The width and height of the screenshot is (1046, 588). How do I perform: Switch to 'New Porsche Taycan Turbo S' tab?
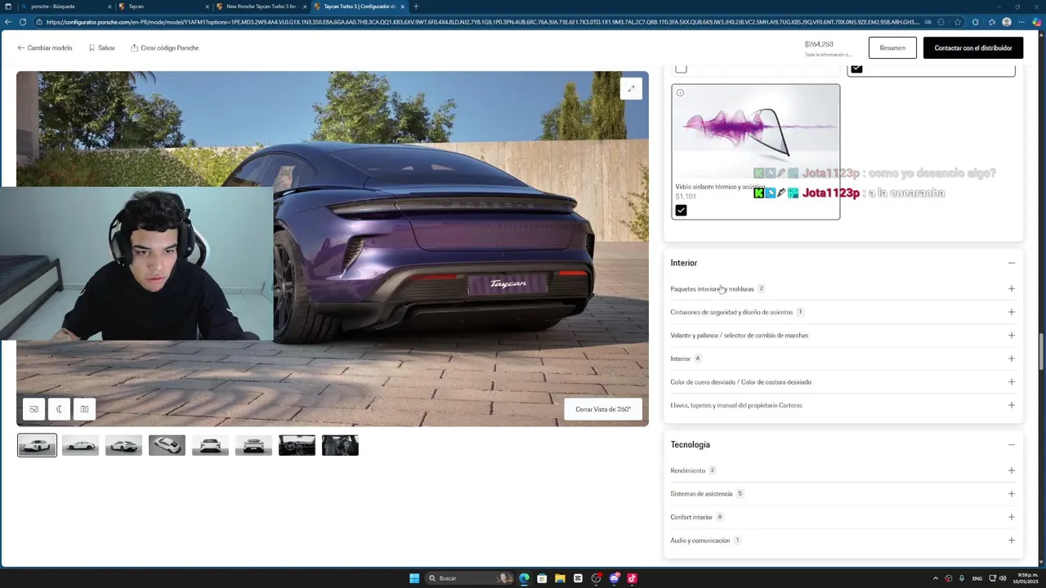pyautogui.click(x=261, y=7)
